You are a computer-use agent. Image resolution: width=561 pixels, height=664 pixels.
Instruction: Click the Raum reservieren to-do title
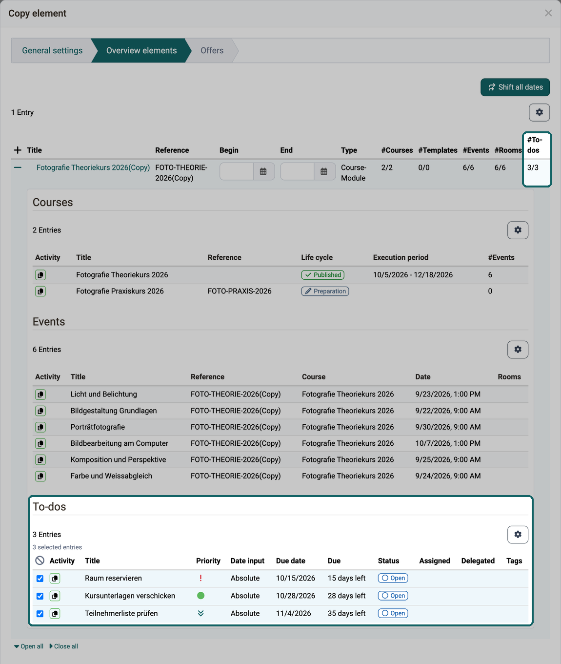(x=113, y=578)
